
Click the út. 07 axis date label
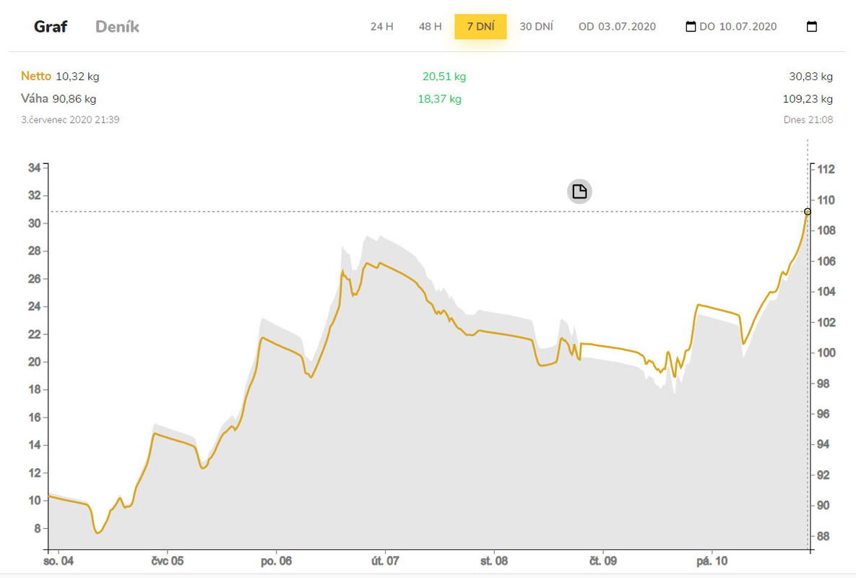pyautogui.click(x=386, y=561)
